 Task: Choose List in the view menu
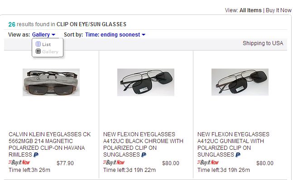point(47,44)
